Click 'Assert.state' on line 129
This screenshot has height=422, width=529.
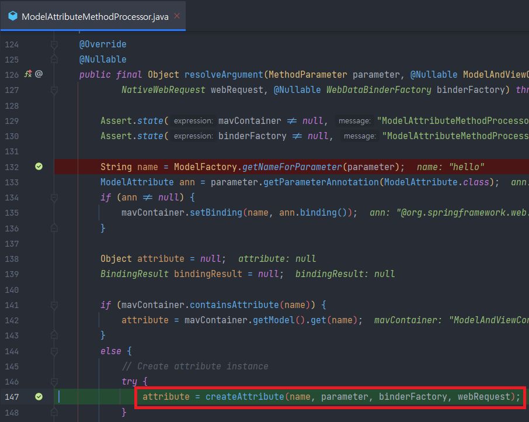tap(132, 121)
